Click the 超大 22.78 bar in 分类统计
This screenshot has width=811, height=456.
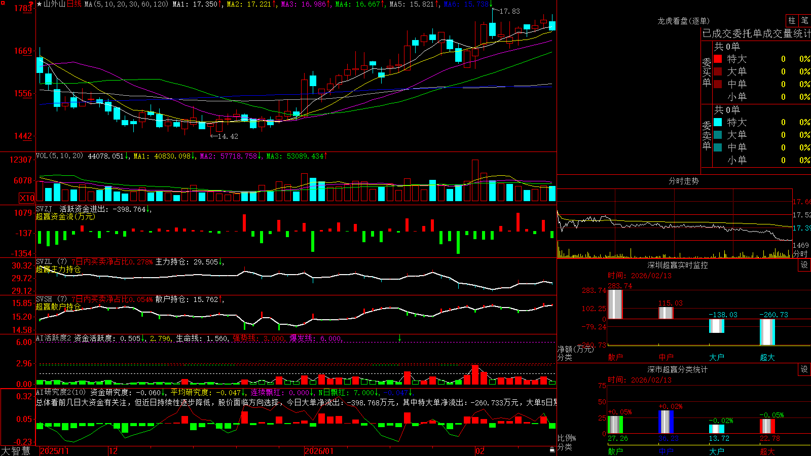(x=767, y=426)
